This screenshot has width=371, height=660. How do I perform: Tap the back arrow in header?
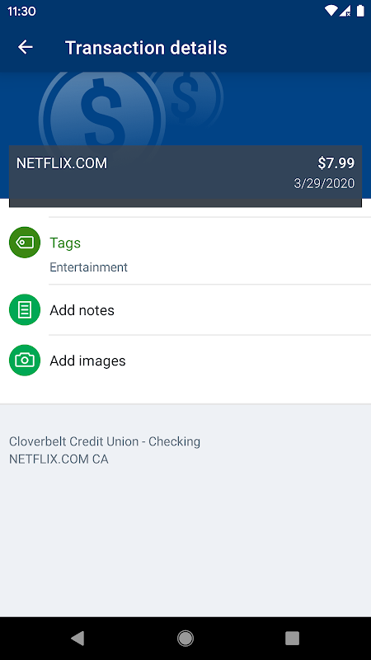tap(26, 47)
